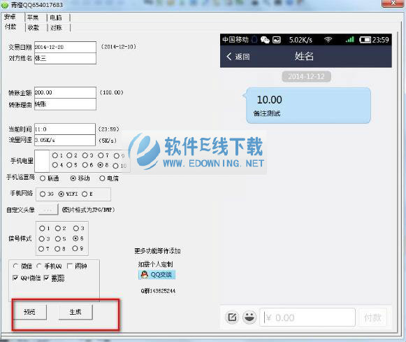
Task: Click the 预览 preview button
Action: point(29,312)
